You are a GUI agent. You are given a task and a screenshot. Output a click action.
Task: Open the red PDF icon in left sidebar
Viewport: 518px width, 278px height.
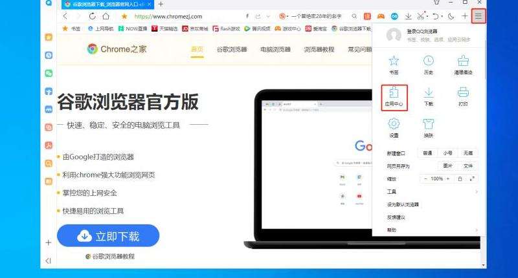(49, 145)
